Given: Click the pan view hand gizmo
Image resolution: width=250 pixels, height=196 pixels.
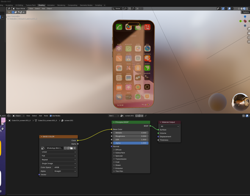Looking at the screenshot, I should point(249,33).
